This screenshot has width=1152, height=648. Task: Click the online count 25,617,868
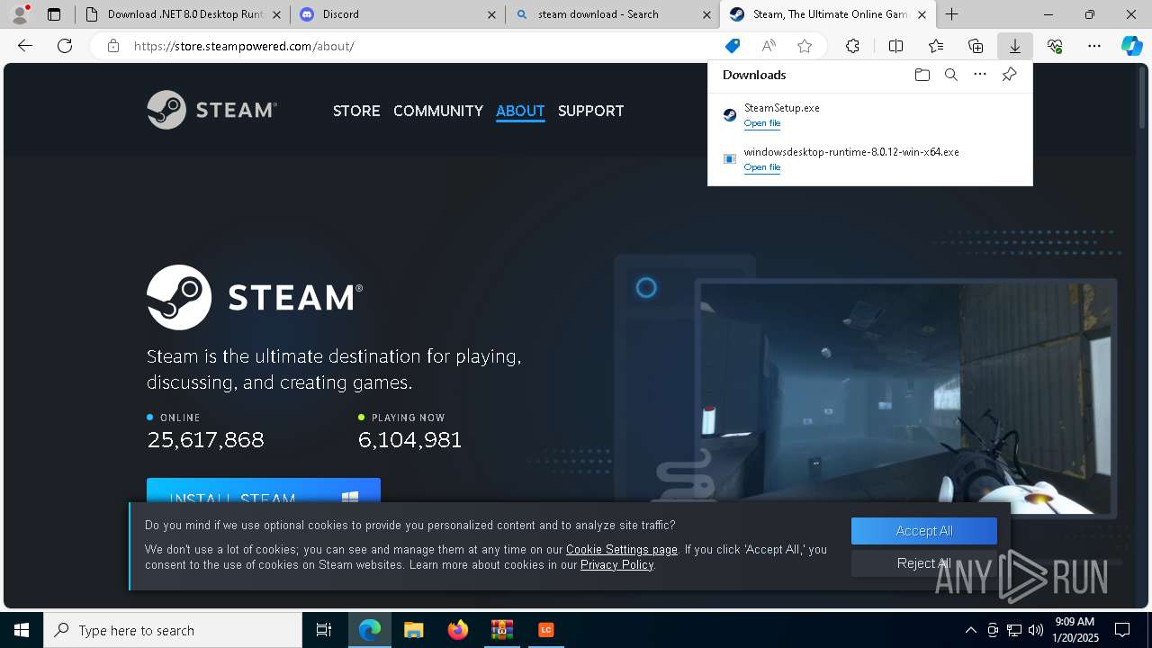205,439
